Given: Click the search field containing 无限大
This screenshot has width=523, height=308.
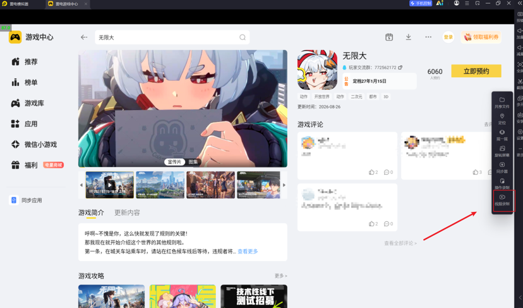Looking at the screenshot, I should (172, 37).
